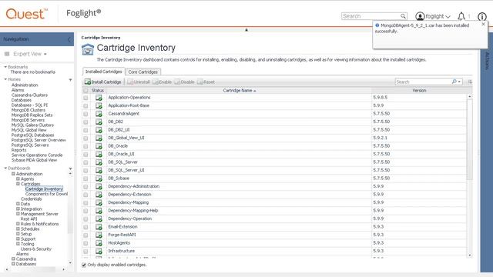
Task: Click the Disable button
Action: (x=185, y=82)
